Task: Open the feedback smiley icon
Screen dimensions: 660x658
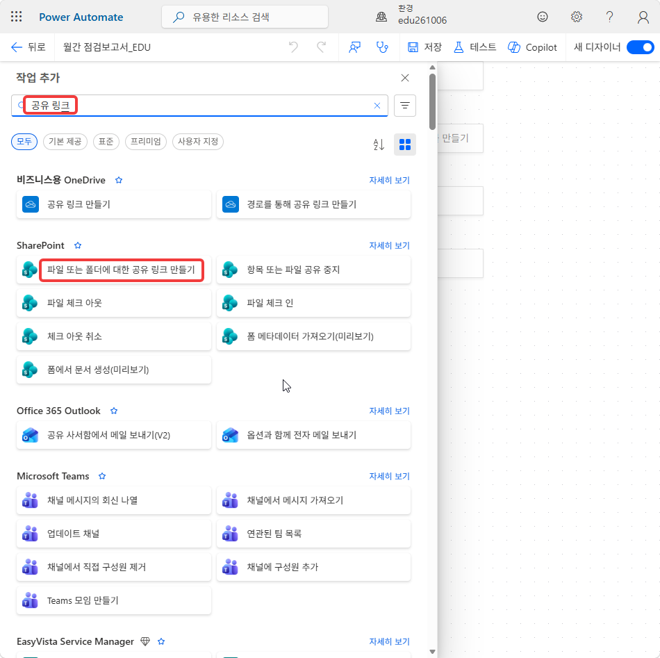Action: (543, 17)
